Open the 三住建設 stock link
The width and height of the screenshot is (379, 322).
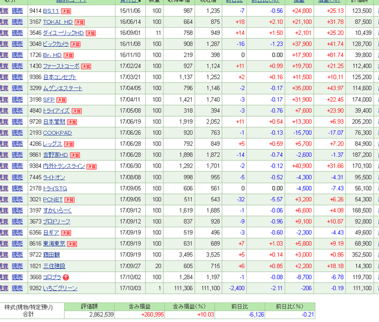point(54,266)
